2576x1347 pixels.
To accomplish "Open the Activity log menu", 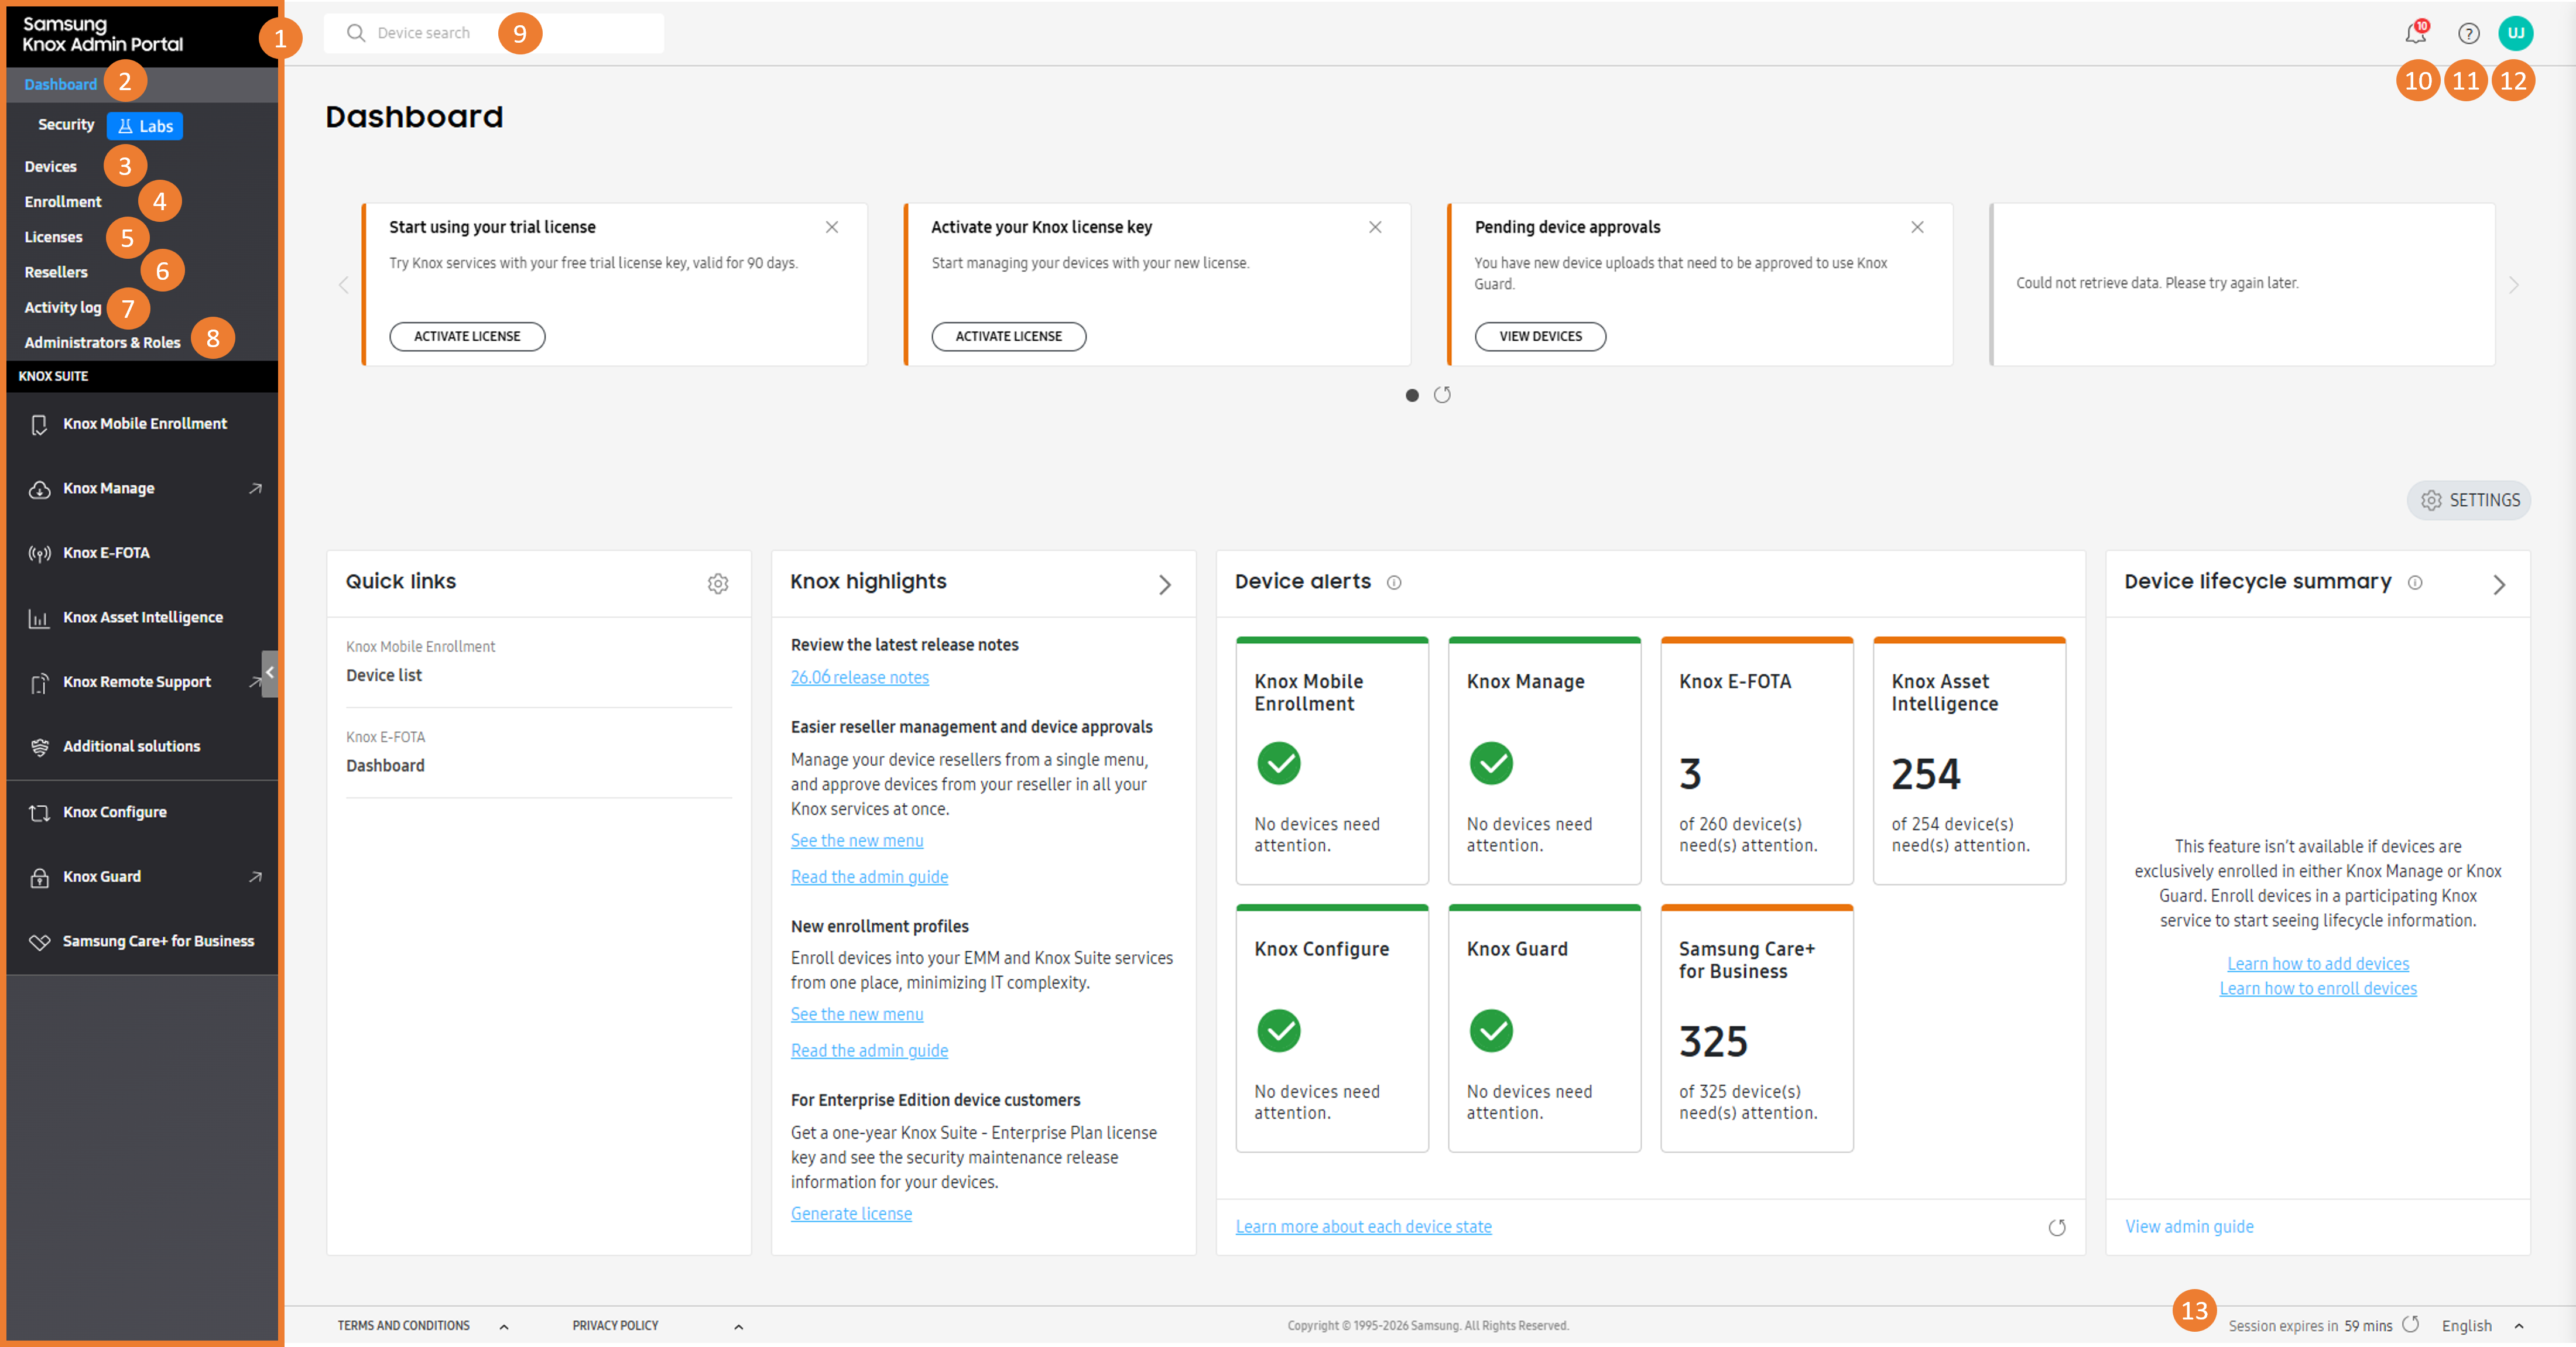I will click(x=62, y=307).
